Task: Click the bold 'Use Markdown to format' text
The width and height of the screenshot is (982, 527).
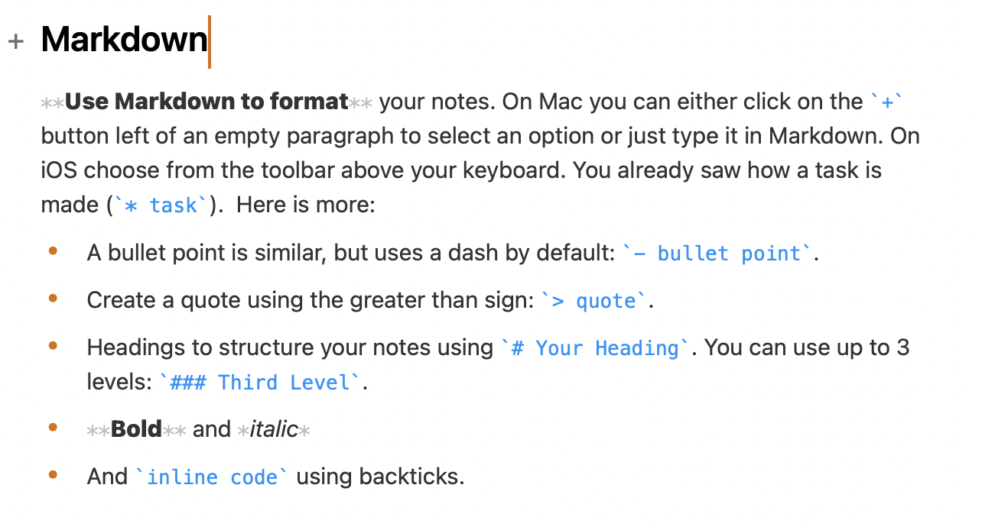Action: click(206, 102)
